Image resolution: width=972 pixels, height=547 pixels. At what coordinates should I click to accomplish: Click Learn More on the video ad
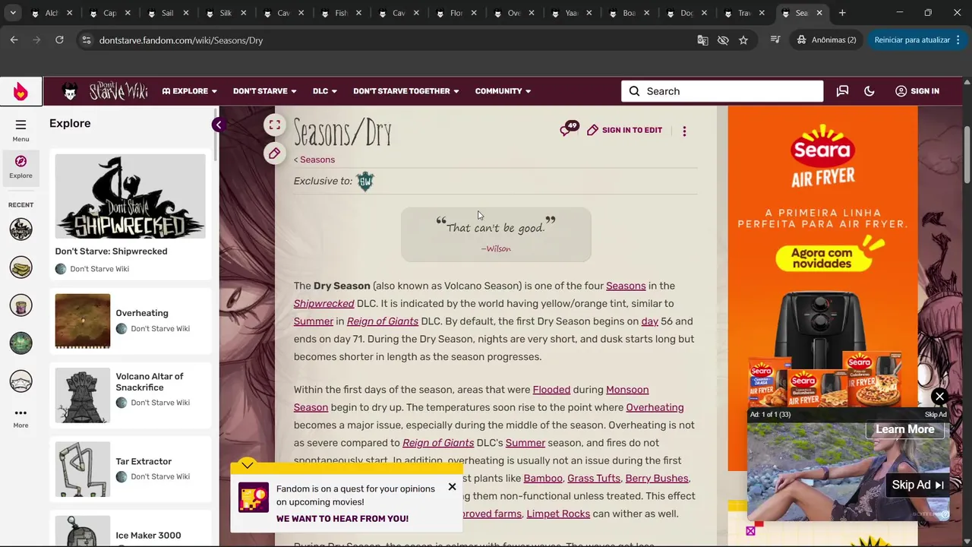(905, 429)
